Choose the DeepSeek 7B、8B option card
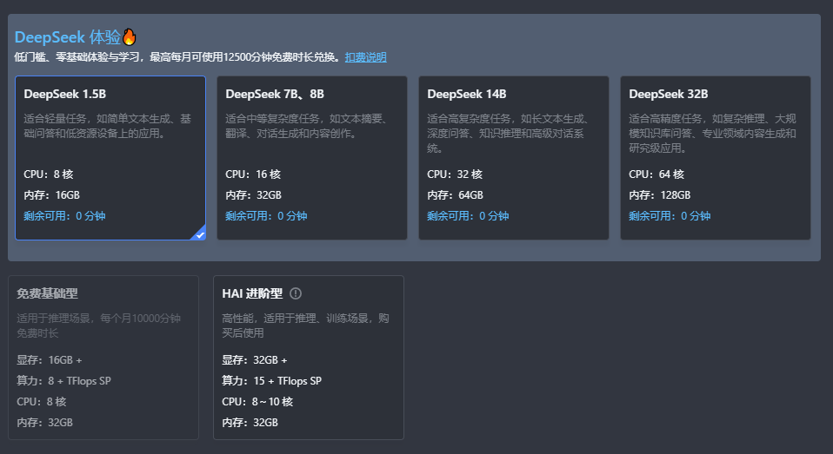 pos(311,158)
